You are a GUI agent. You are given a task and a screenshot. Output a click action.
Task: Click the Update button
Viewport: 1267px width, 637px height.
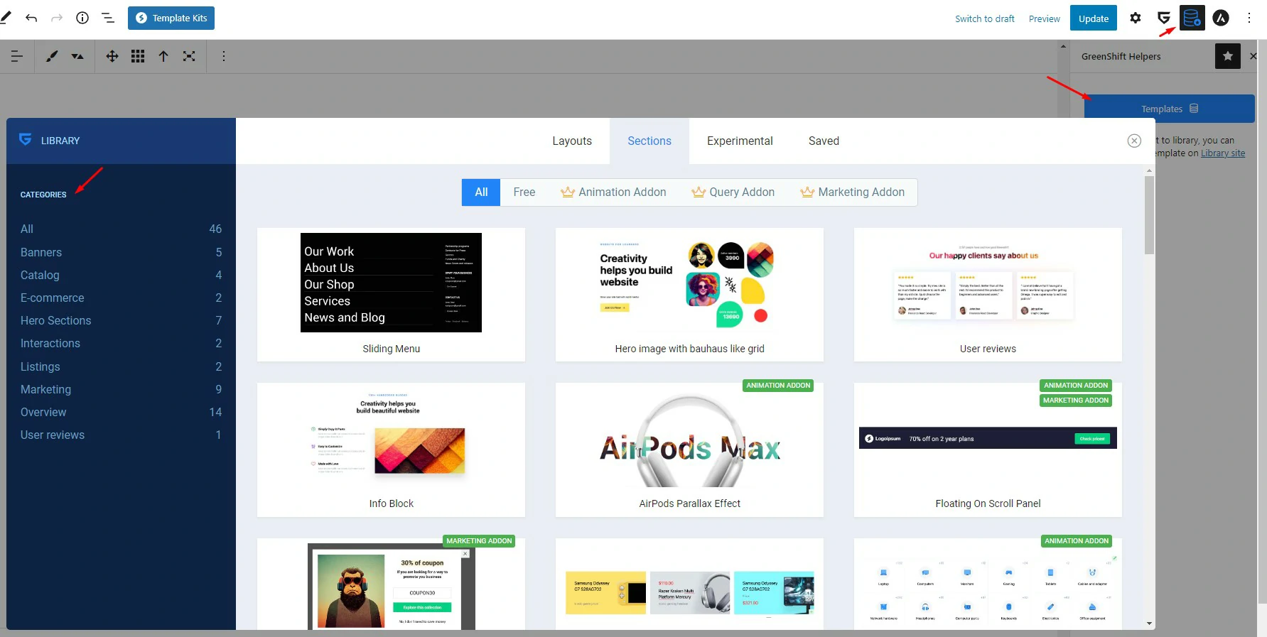point(1093,18)
